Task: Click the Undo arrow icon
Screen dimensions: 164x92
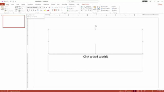Action: (x=5, y=2)
